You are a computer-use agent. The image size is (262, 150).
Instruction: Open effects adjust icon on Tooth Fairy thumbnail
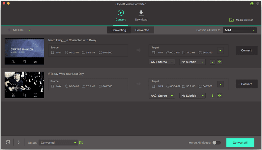coord(35,61)
